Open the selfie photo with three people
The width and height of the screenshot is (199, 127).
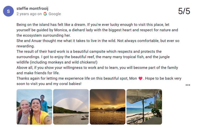click(x=34, y=107)
